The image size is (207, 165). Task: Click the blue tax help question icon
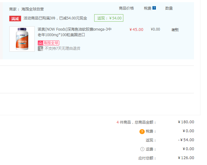pos(154,8)
